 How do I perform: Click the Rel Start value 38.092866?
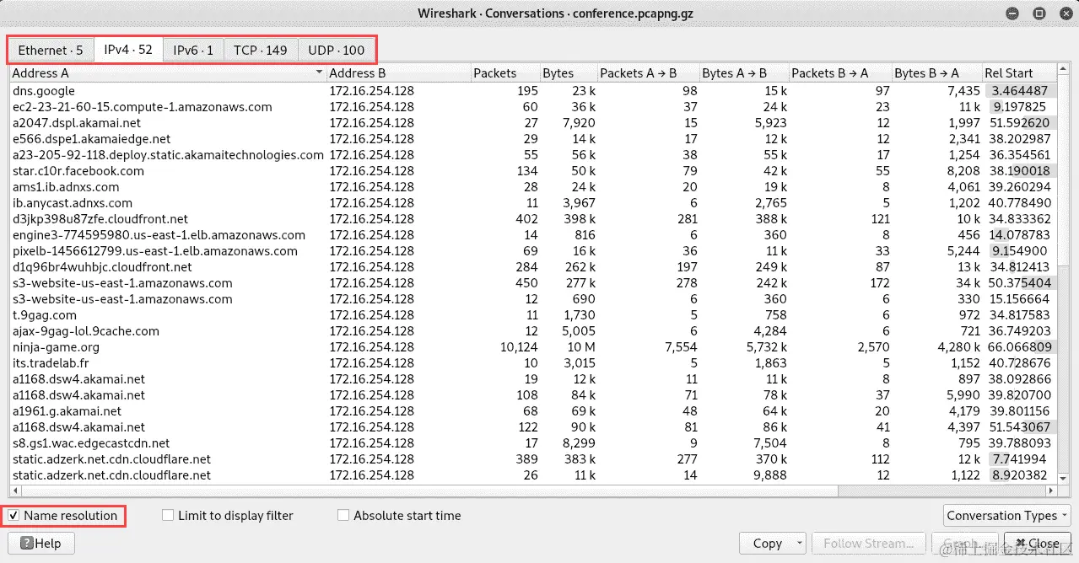[1019, 379]
